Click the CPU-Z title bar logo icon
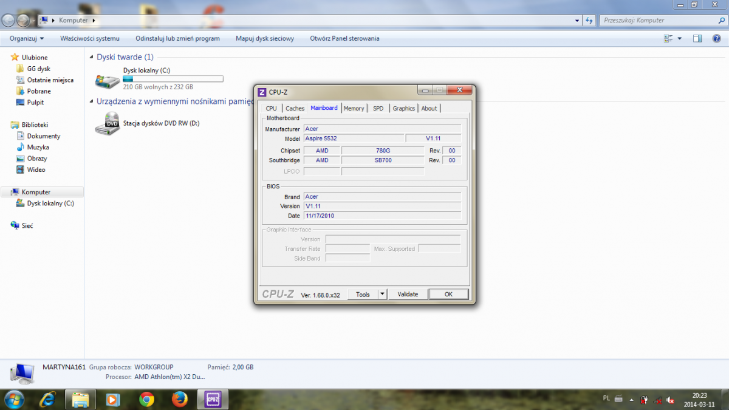Viewport: 729px width, 410px height. click(262, 92)
